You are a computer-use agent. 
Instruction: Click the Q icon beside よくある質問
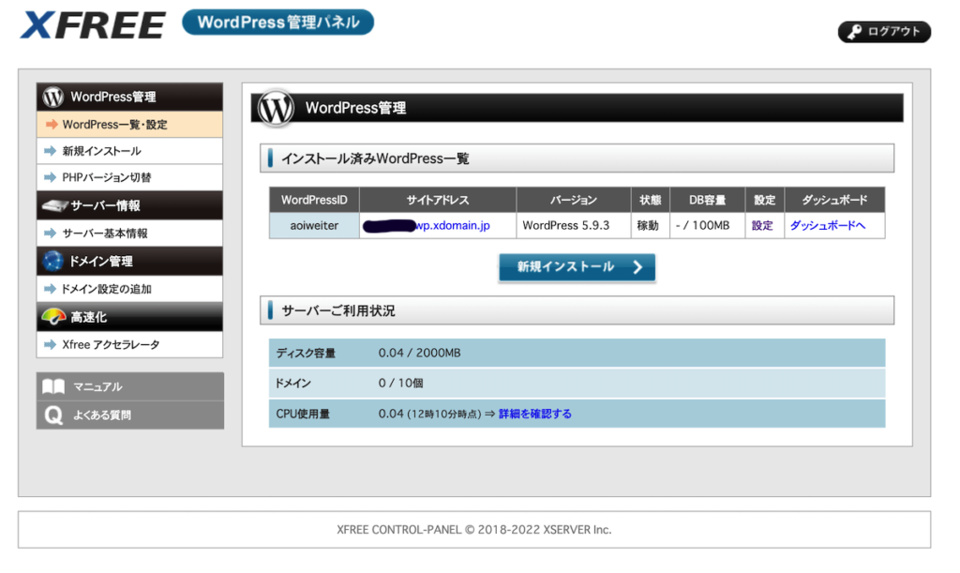click(x=53, y=415)
